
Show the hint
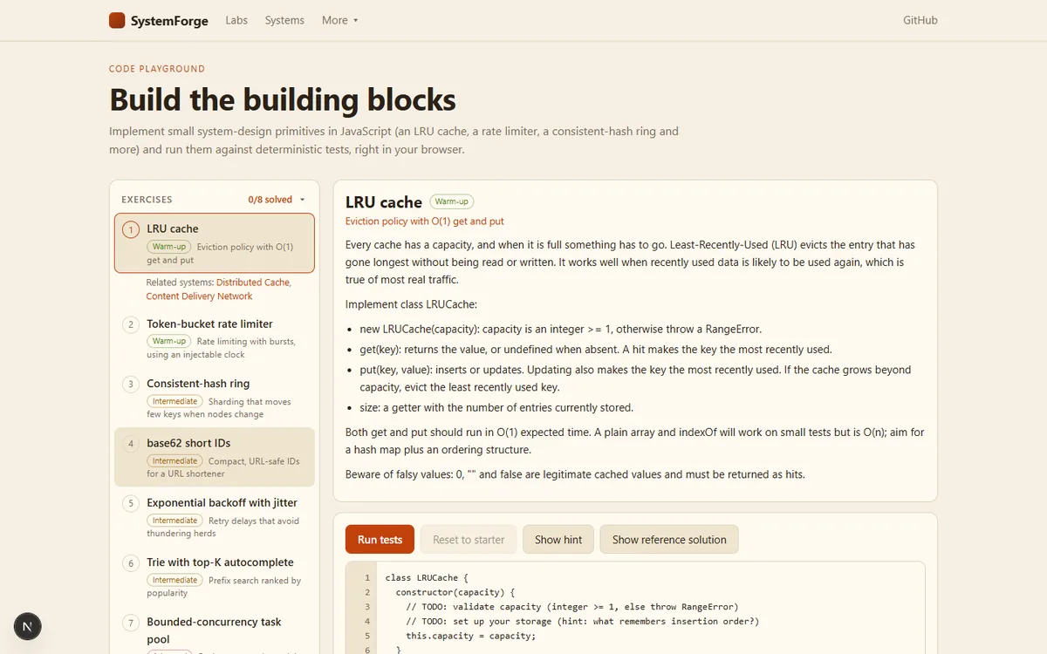(558, 540)
